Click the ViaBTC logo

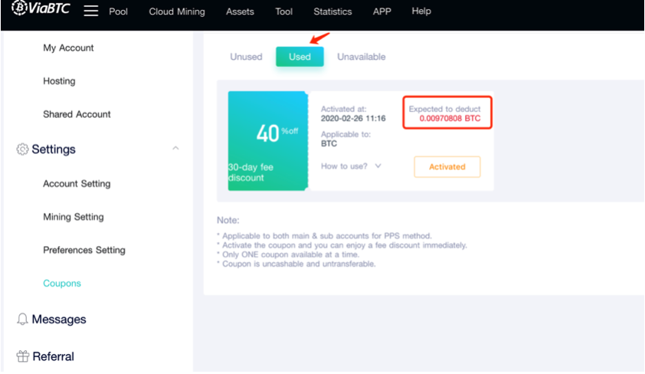coord(41,11)
